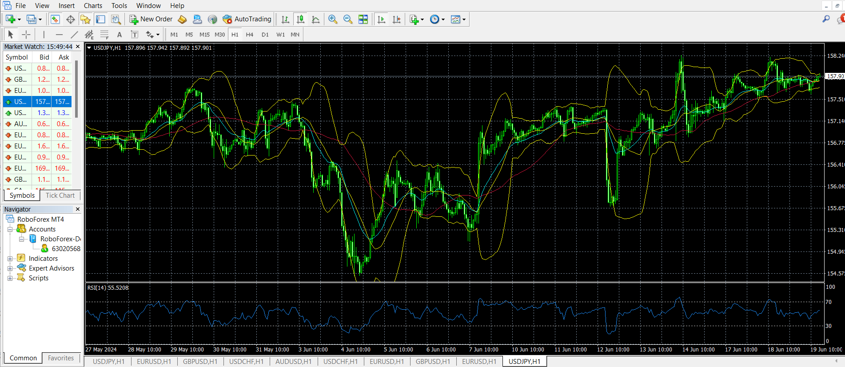The height and width of the screenshot is (367, 845).
Task: Click the cloud hosting VPS icon
Action: click(197, 19)
